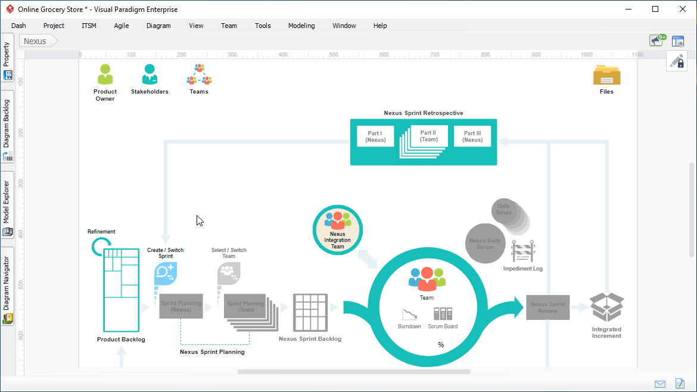Select the Stakeholders icon in the diagram
The image size is (697, 392).
[150, 73]
